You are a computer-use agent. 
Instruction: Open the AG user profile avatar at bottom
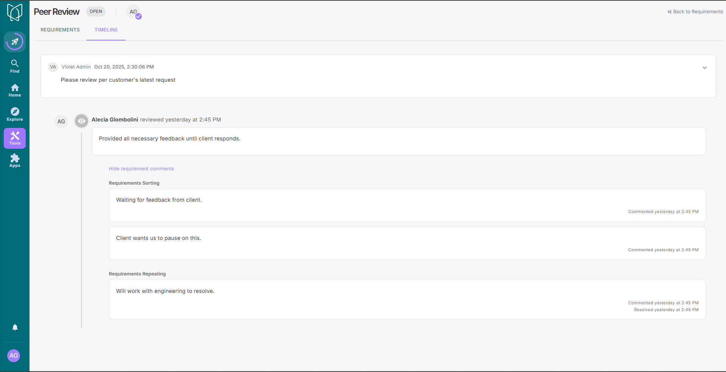(14, 355)
